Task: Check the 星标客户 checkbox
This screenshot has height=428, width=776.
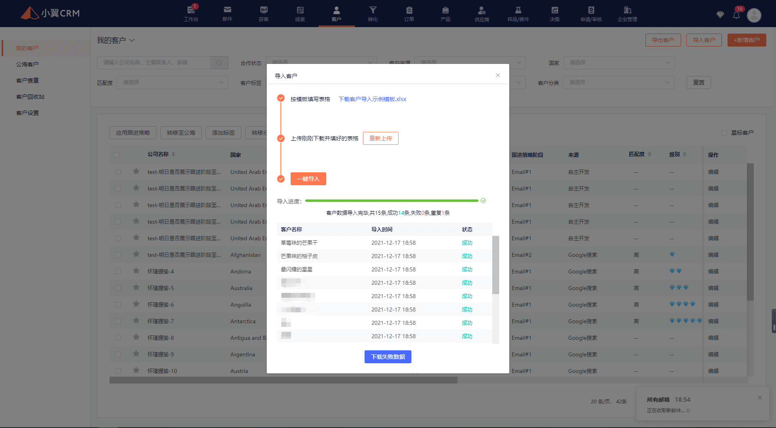Action: pos(724,133)
